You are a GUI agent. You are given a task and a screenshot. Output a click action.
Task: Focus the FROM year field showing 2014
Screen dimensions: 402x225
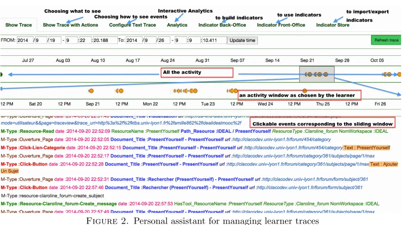(25, 41)
